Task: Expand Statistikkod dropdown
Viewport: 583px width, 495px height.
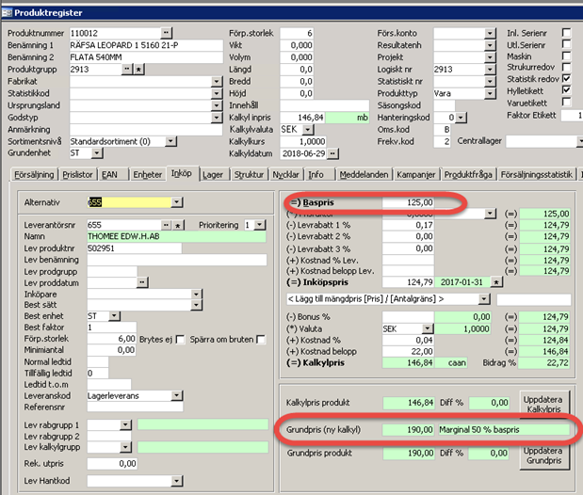Action: [x=217, y=93]
